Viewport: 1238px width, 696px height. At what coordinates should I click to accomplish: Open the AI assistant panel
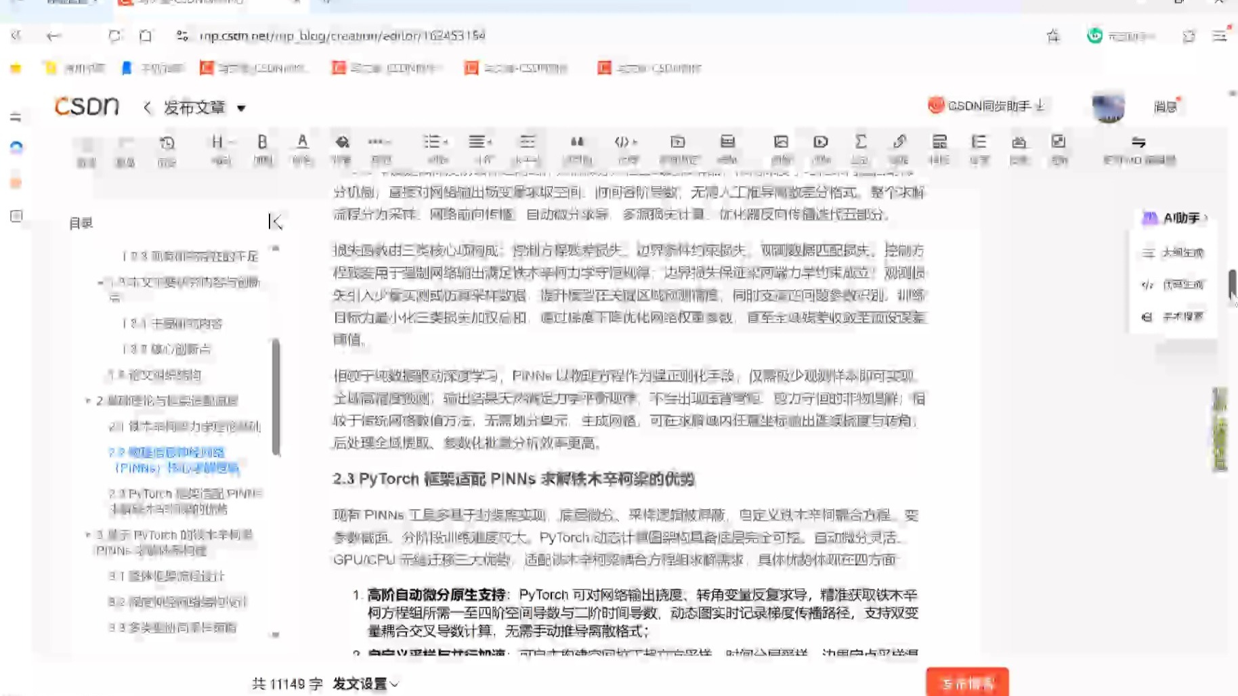point(1174,218)
